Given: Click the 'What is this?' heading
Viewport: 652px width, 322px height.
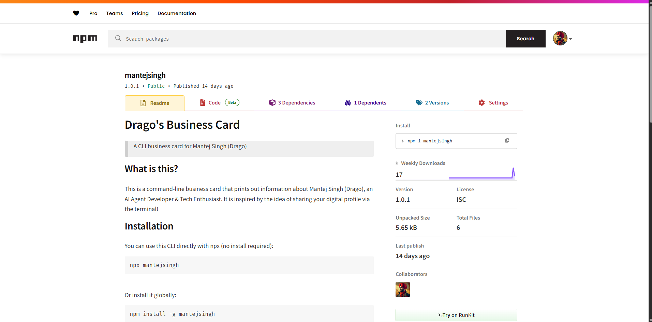Looking at the screenshot, I should [x=151, y=169].
